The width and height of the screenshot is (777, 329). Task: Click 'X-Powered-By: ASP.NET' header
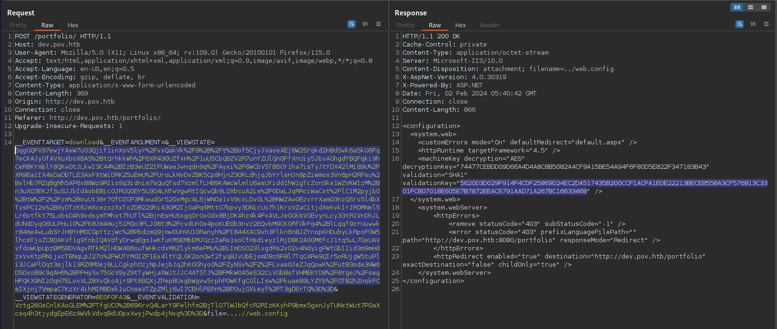[x=443, y=85]
